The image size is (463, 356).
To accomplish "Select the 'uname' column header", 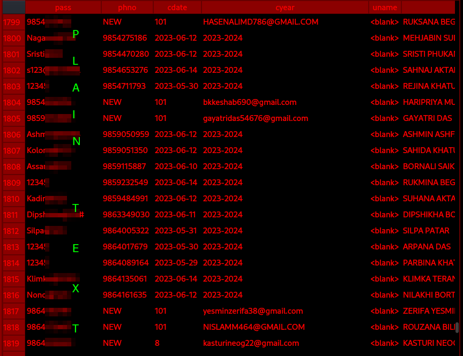I will (x=385, y=7).
